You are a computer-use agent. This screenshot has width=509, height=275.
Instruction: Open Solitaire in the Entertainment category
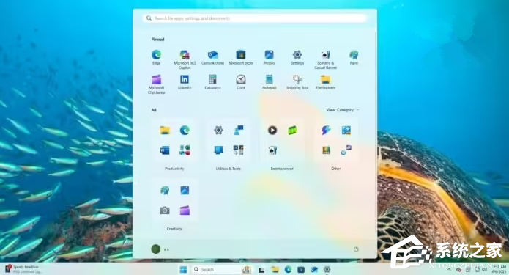(272, 150)
